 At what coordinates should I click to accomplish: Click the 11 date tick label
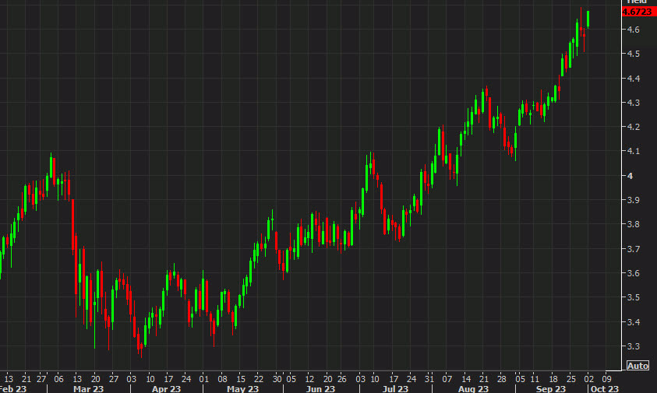[535, 379]
